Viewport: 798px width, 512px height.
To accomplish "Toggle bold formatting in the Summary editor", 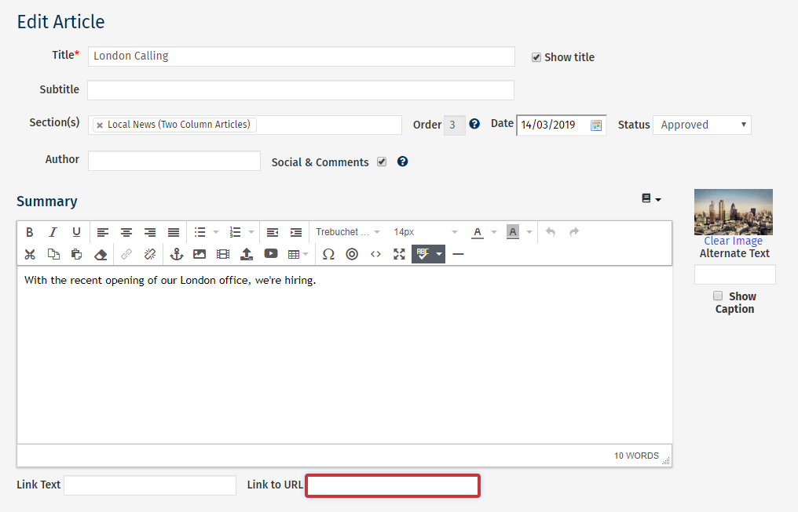I will (29, 232).
